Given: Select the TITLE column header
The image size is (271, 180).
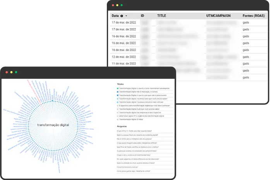Looking at the screenshot, I should [x=161, y=16].
